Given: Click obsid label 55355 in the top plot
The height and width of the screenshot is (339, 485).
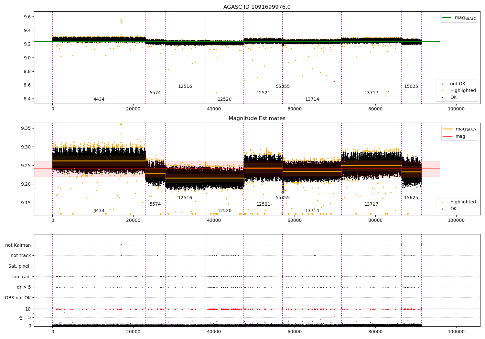Looking at the screenshot, I should click(x=283, y=87).
